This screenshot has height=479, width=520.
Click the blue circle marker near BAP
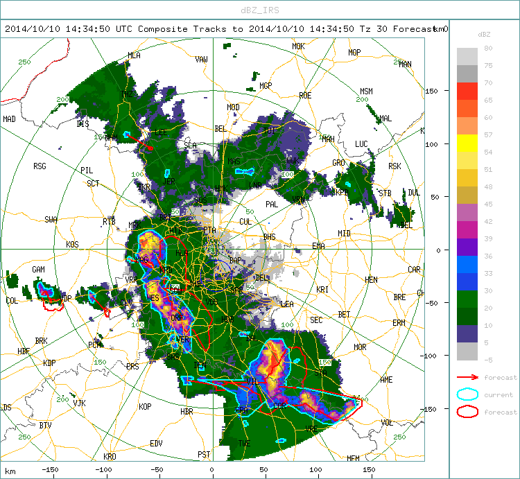216,275
